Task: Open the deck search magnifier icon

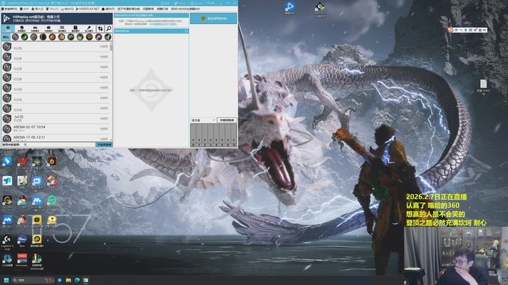Action: (109, 28)
